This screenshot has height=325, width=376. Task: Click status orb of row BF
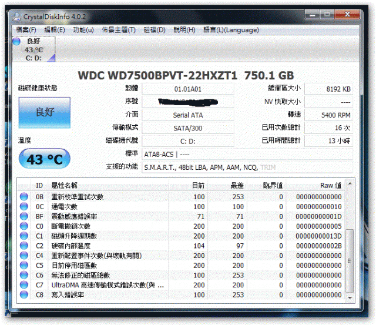pyautogui.click(x=23, y=216)
